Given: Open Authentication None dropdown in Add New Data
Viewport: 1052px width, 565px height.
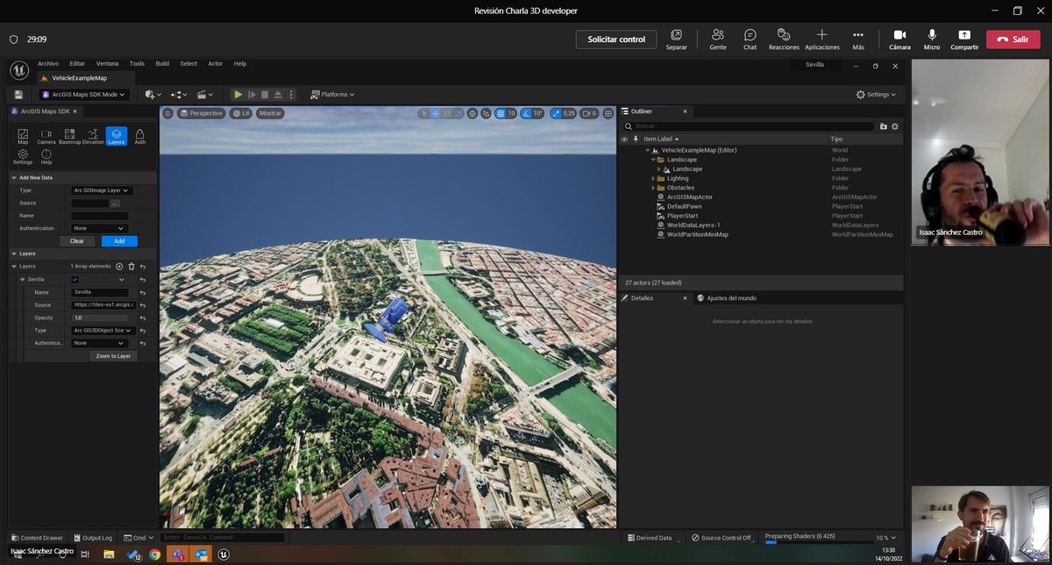Looking at the screenshot, I should [x=100, y=228].
